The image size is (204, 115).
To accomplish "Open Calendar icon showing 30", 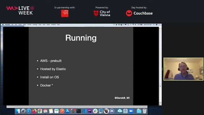I will [x=45, y=111].
